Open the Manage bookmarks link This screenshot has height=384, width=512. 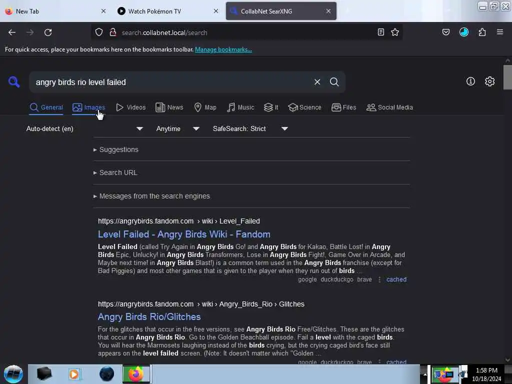pos(223,49)
